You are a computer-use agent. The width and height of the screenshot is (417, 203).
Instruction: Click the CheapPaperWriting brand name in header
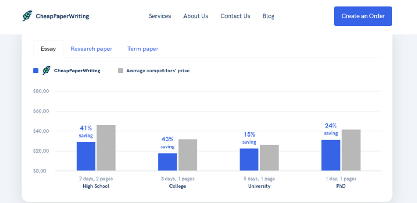62,16
